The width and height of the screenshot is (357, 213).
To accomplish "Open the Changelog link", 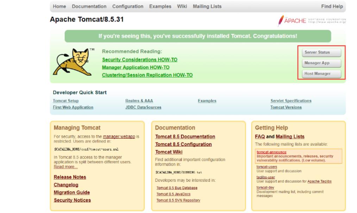I will [x=66, y=185].
